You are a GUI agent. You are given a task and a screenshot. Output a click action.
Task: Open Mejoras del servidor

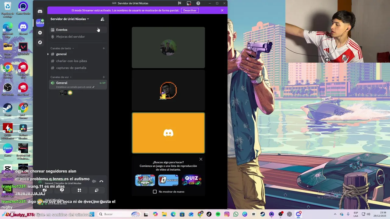(78, 36)
